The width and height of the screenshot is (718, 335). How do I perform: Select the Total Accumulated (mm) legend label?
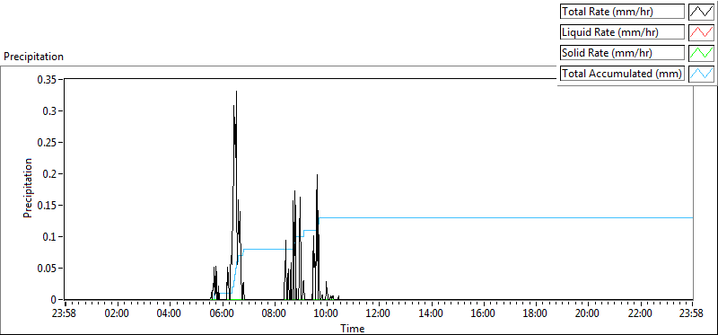(622, 73)
